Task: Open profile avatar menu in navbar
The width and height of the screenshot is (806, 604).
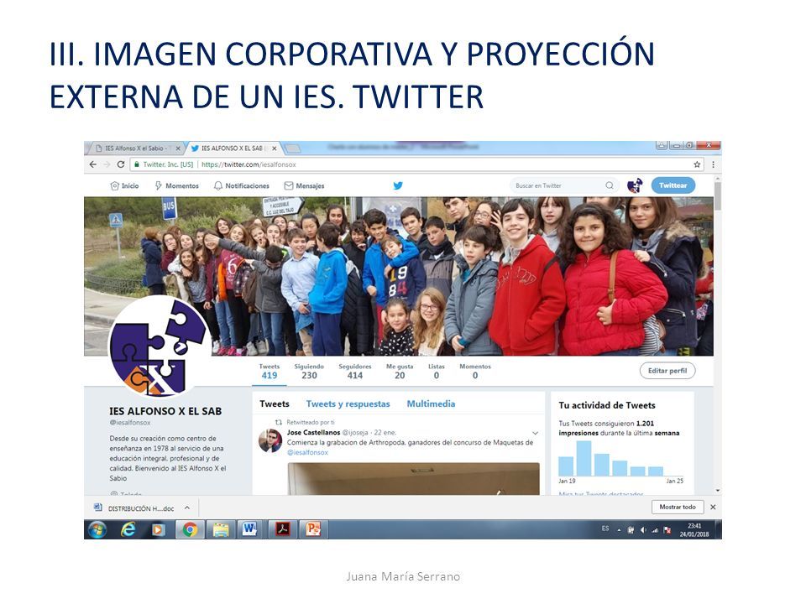Action: click(x=635, y=185)
